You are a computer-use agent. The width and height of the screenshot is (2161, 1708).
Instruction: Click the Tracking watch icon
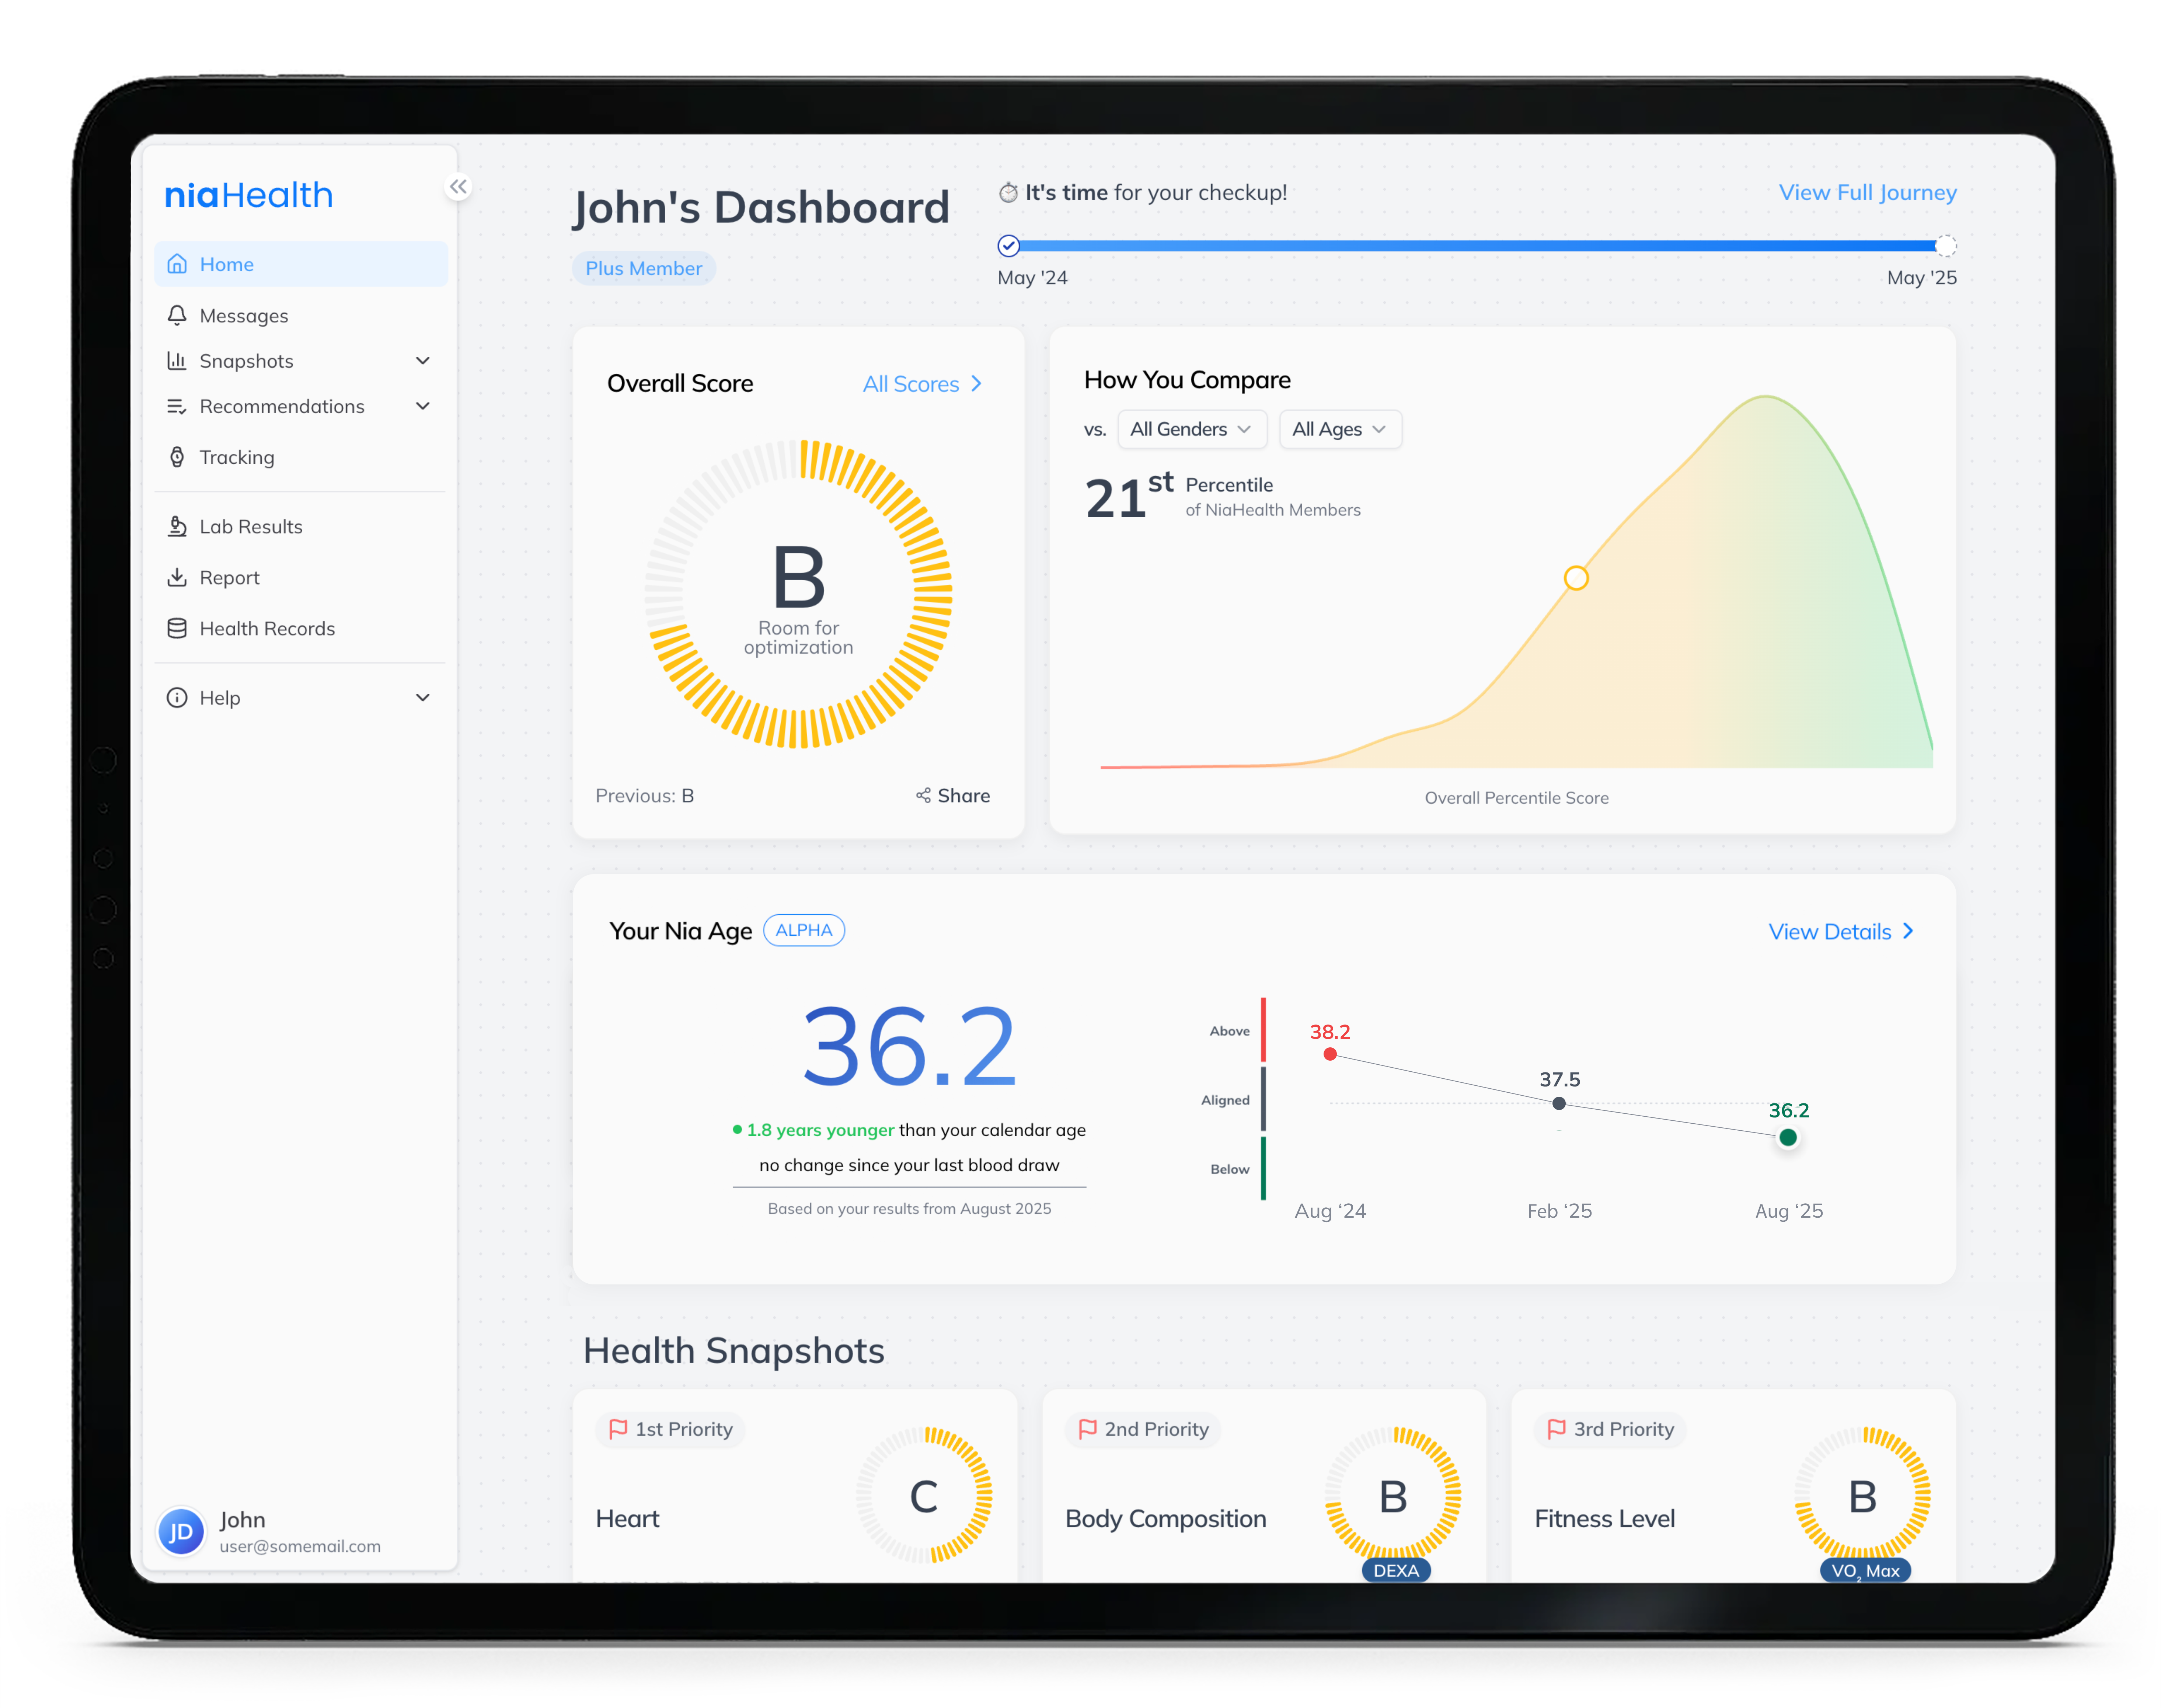pyautogui.click(x=177, y=457)
